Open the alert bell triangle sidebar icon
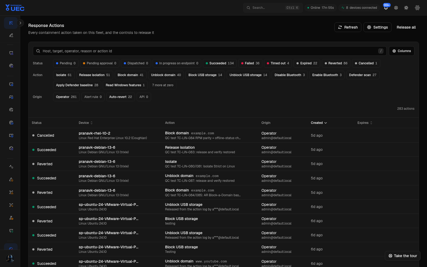Image resolution: width=427 pixels, height=267 pixels. 11,179
